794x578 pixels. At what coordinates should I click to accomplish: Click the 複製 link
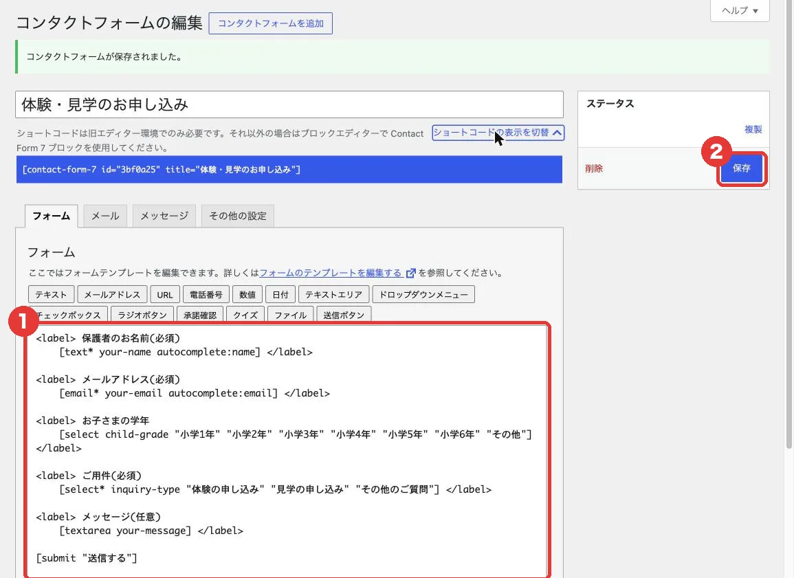coord(753,129)
